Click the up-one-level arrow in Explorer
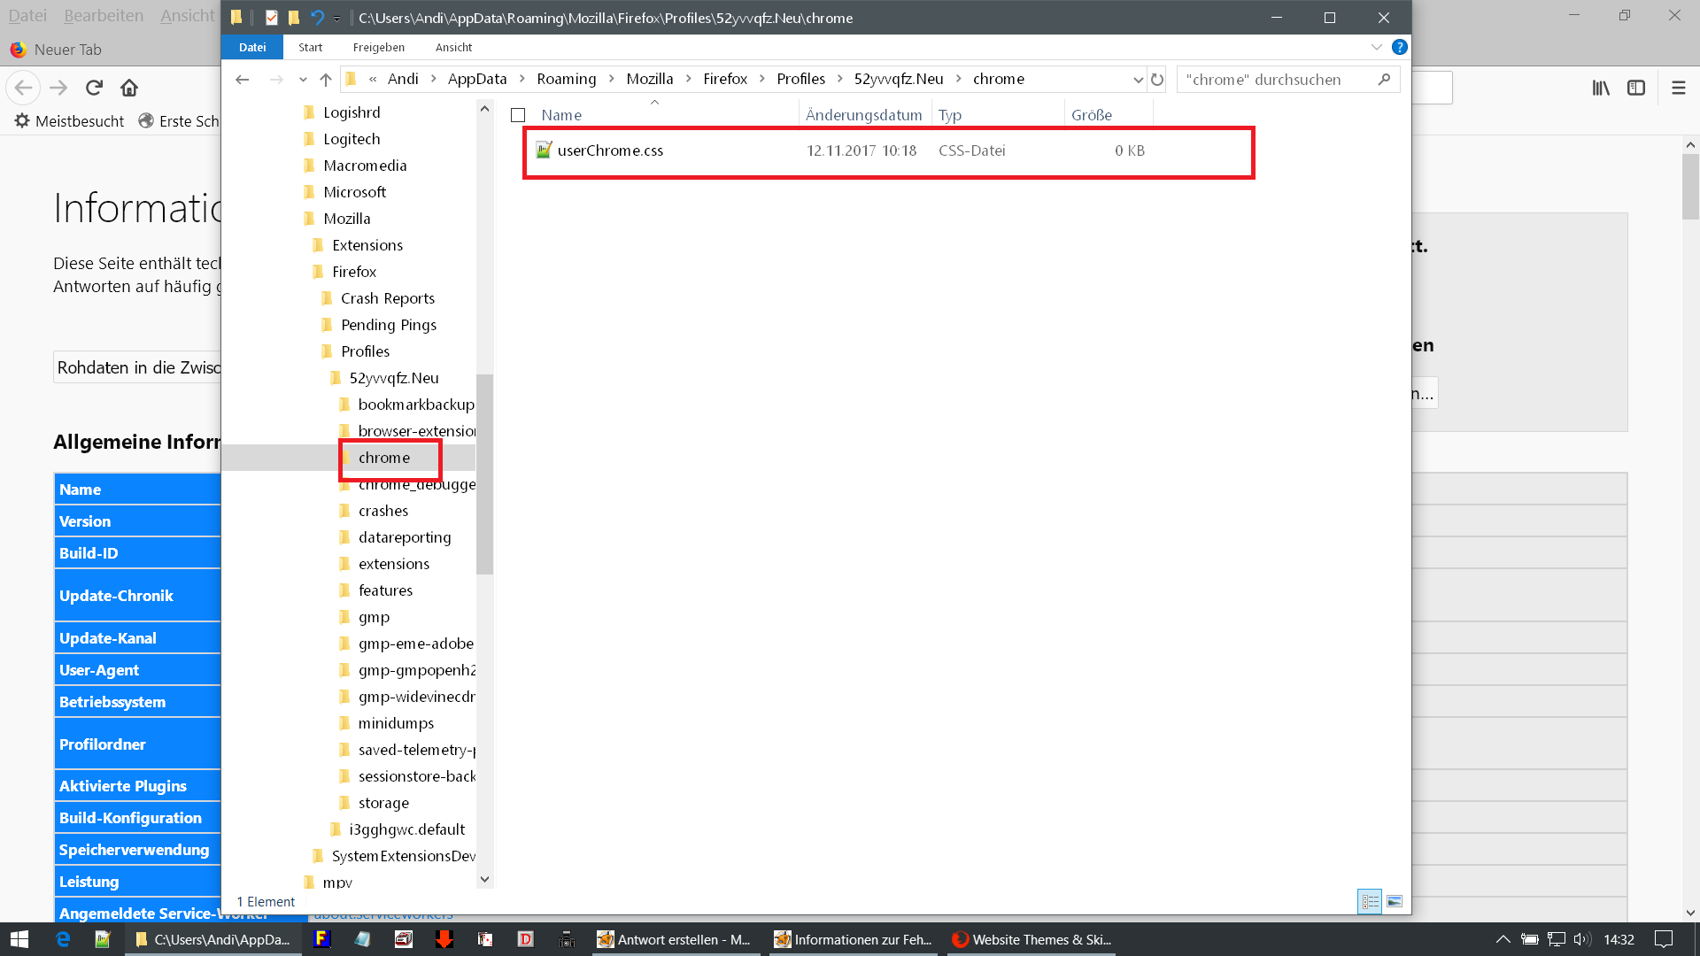Screen dimensions: 1700x956 point(326,80)
